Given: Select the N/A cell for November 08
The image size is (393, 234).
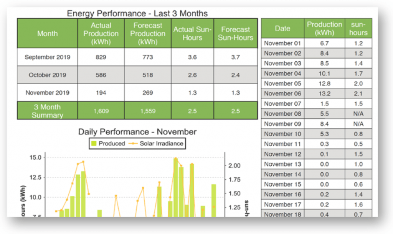Looking at the screenshot, I should pos(358,113).
